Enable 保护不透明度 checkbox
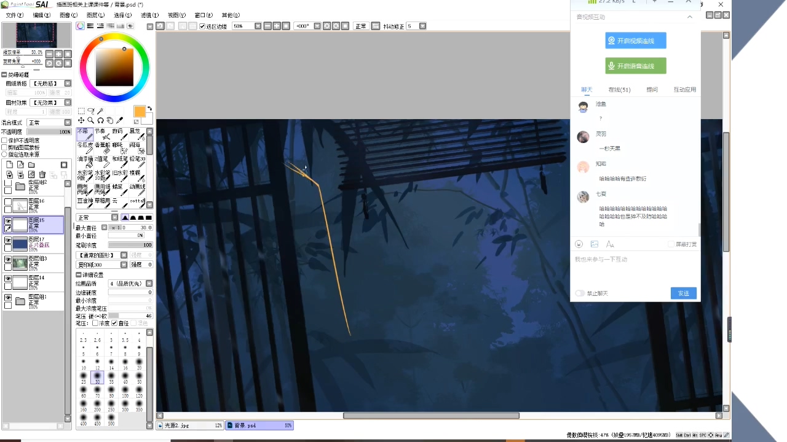 4,141
